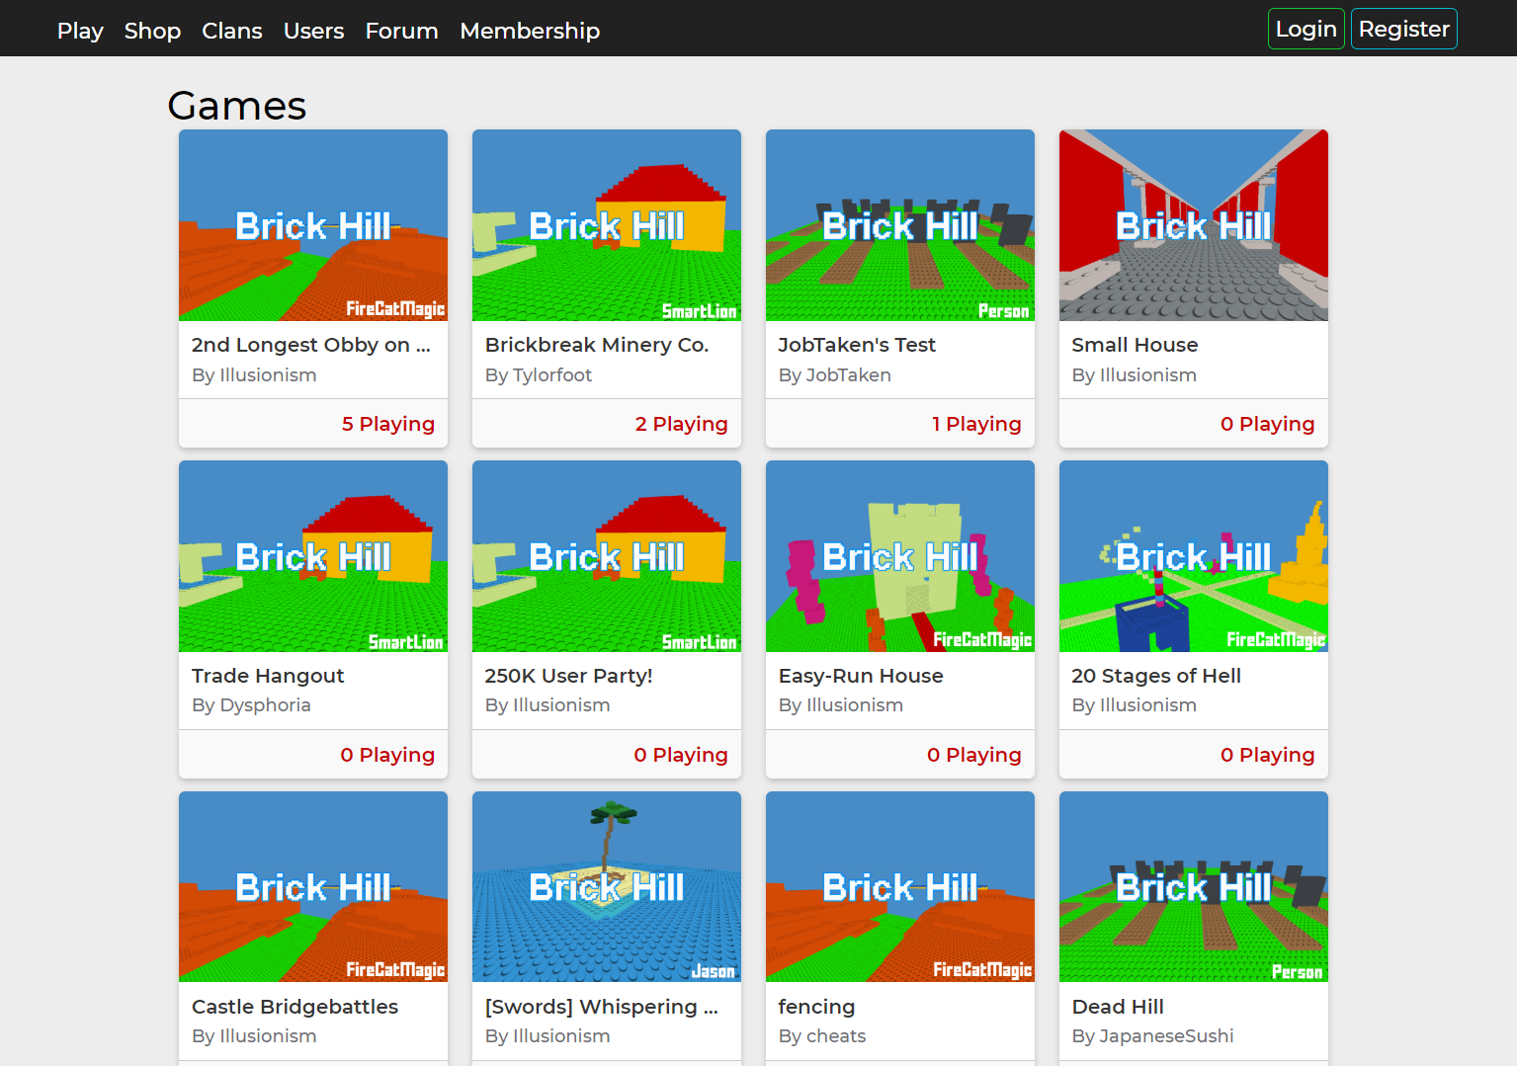Open the Forum link

(401, 31)
